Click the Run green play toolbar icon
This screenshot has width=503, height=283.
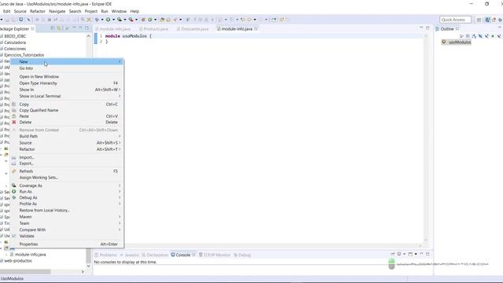pyautogui.click(x=108, y=20)
